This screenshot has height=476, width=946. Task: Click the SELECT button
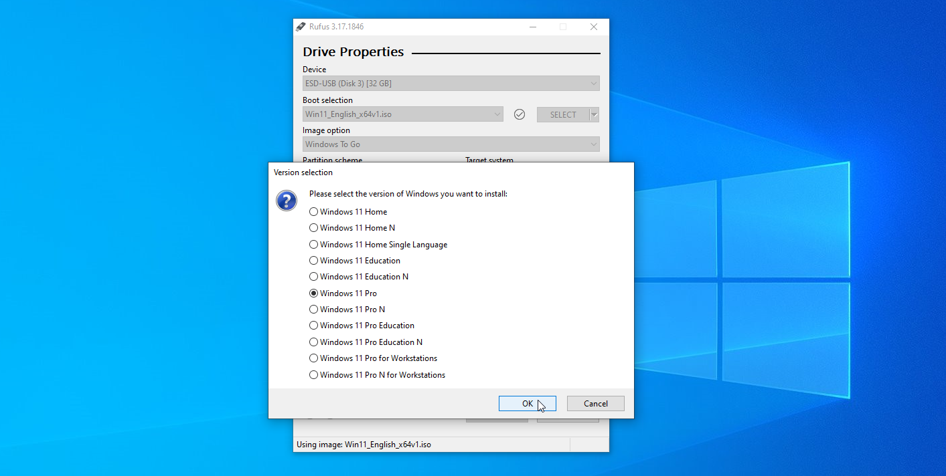click(x=562, y=114)
